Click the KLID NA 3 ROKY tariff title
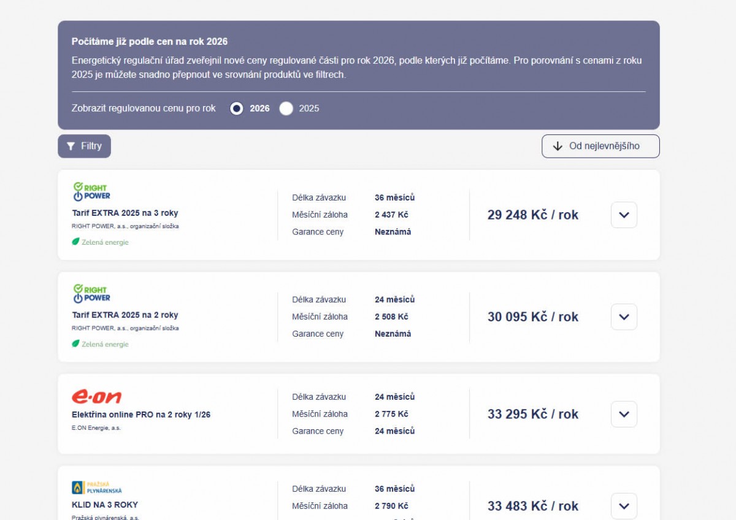The height and width of the screenshot is (520, 736). click(105, 505)
